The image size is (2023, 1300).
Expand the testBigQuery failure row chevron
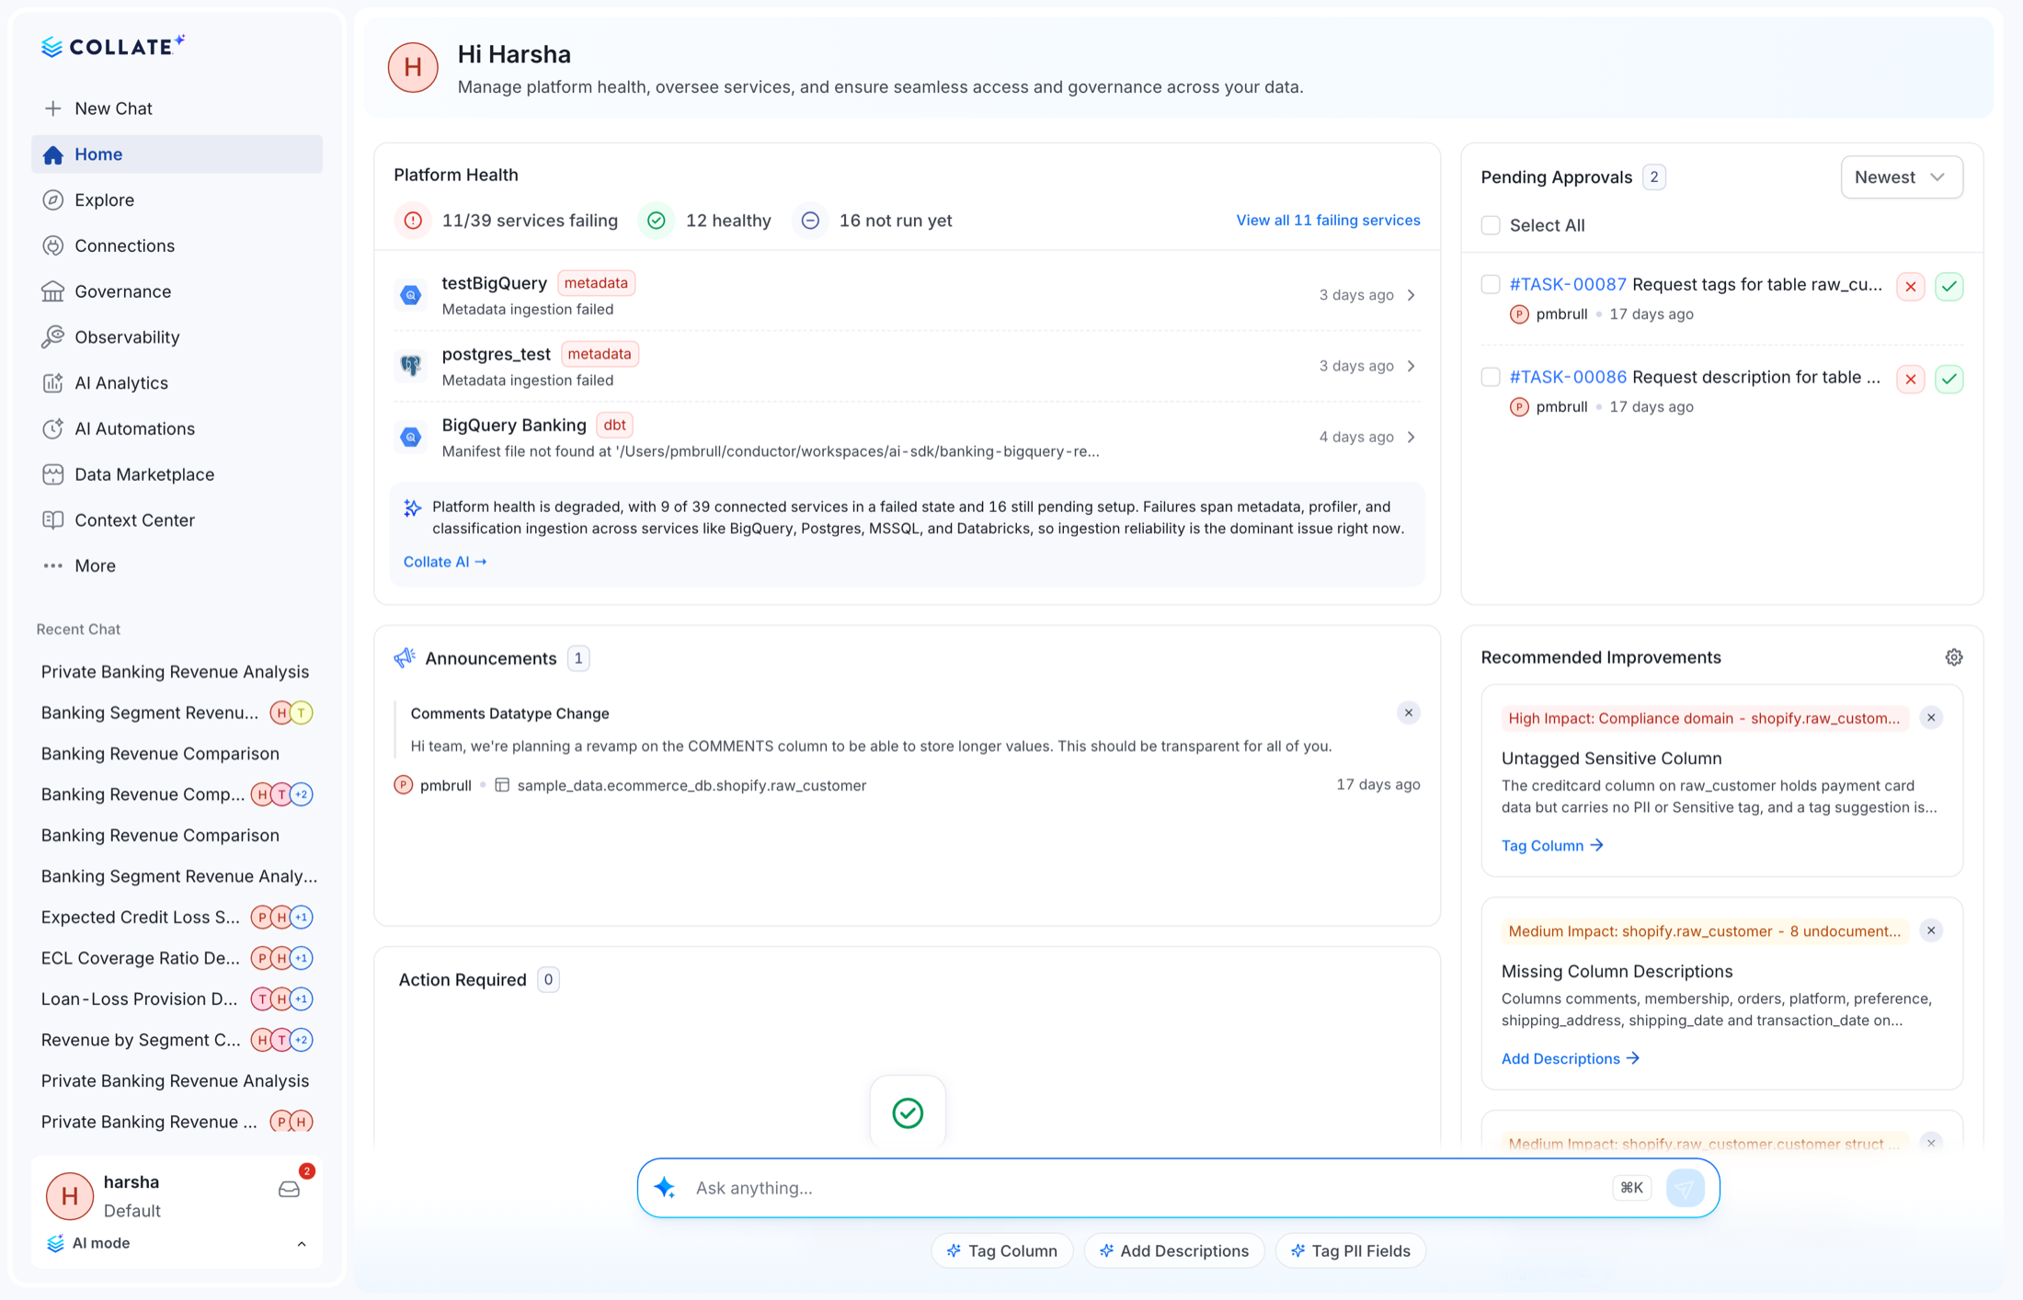pos(1411,295)
